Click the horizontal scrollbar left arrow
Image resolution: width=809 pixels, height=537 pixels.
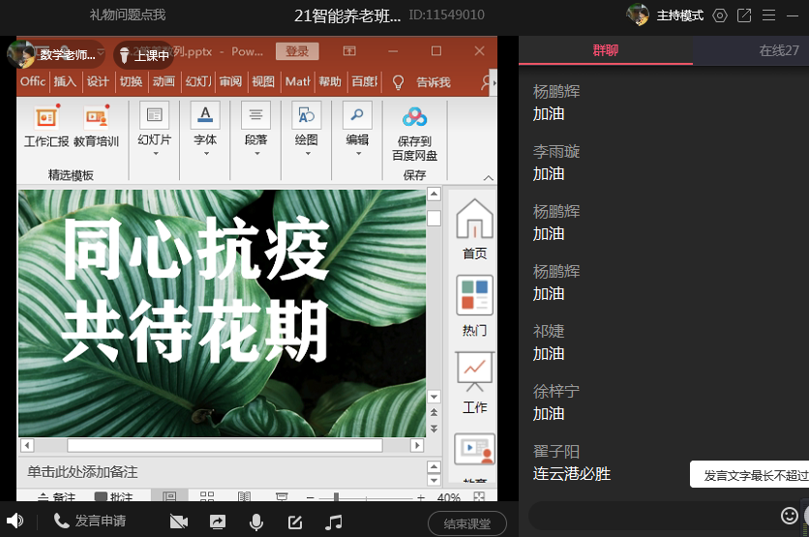point(27,445)
